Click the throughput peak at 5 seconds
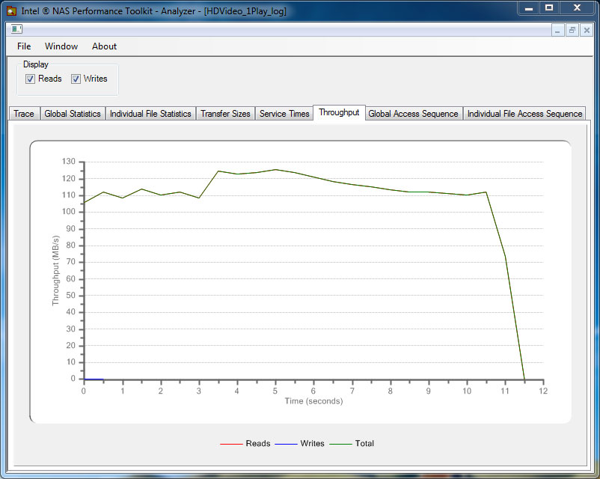The image size is (600, 479). (x=275, y=170)
